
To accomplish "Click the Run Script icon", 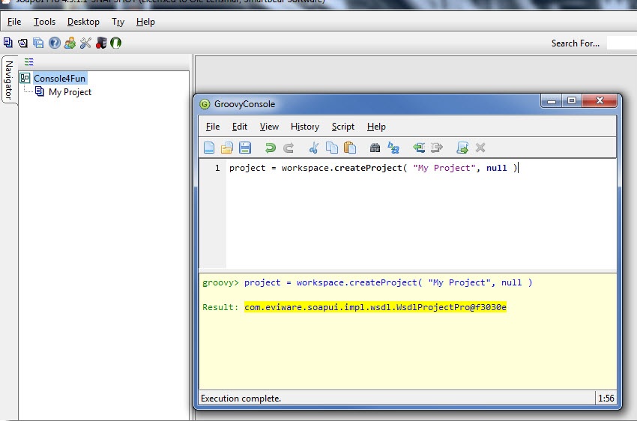I will coord(462,148).
